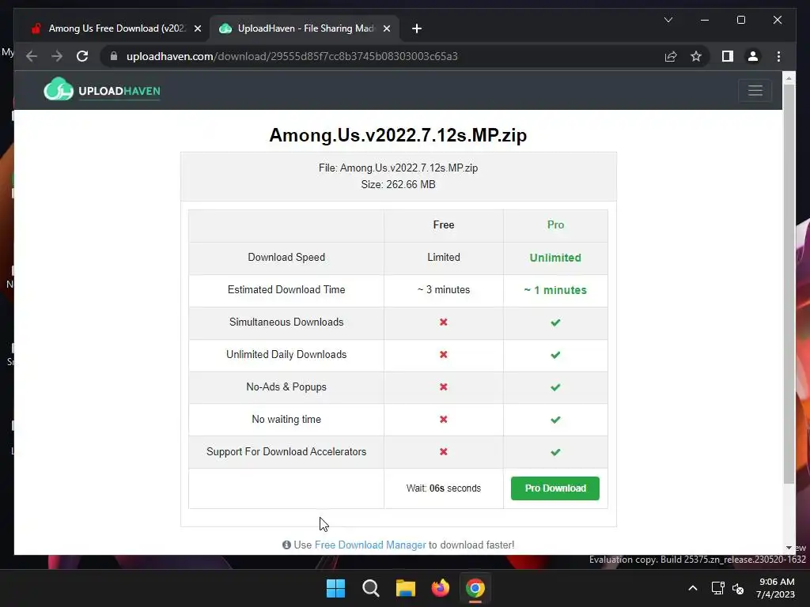The height and width of the screenshot is (607, 810).
Task: Click the green check for Download Accelerators
Action: tap(555, 452)
